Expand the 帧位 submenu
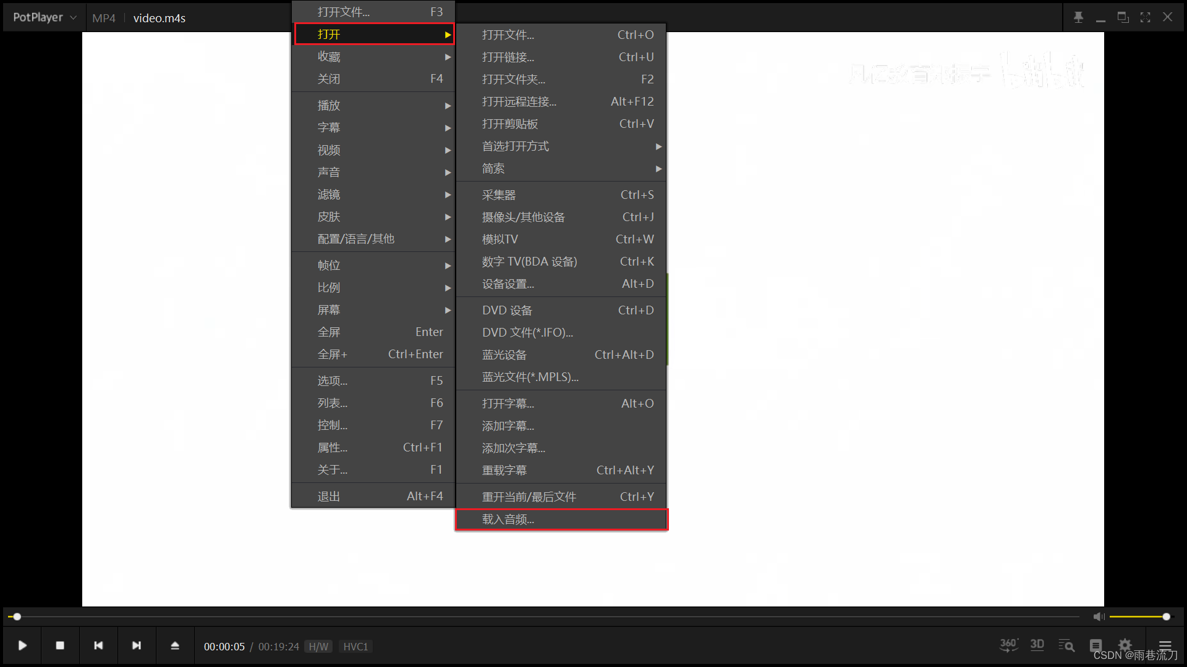The height and width of the screenshot is (667, 1187). tap(374, 266)
